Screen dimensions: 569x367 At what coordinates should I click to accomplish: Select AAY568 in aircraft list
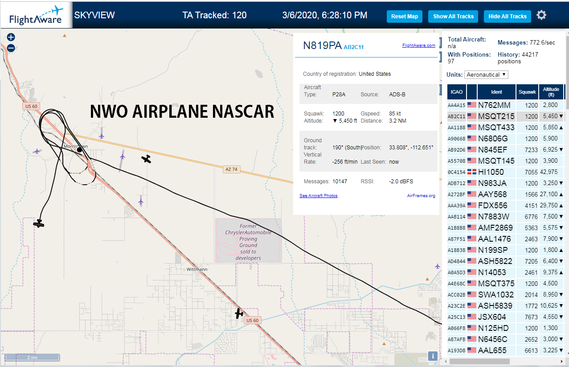(506, 194)
